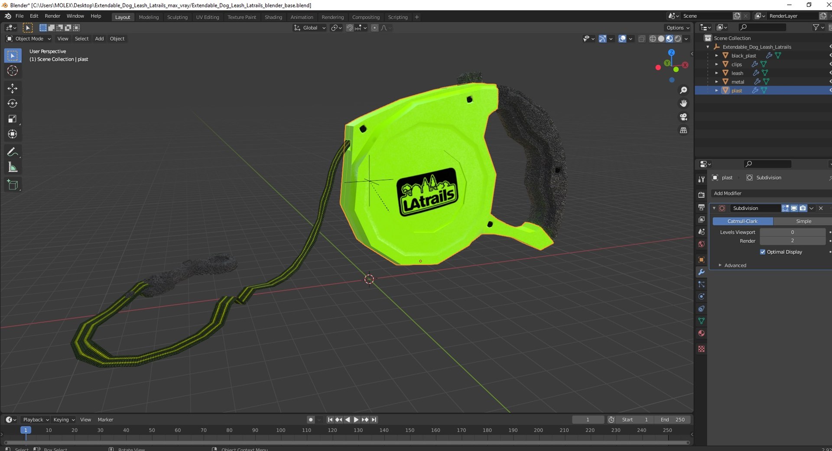Screen dimensions: 832x451
Task: Select the Rotate tool
Action: point(12,103)
